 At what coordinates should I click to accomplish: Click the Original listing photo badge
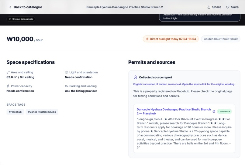click(x=21, y=19)
